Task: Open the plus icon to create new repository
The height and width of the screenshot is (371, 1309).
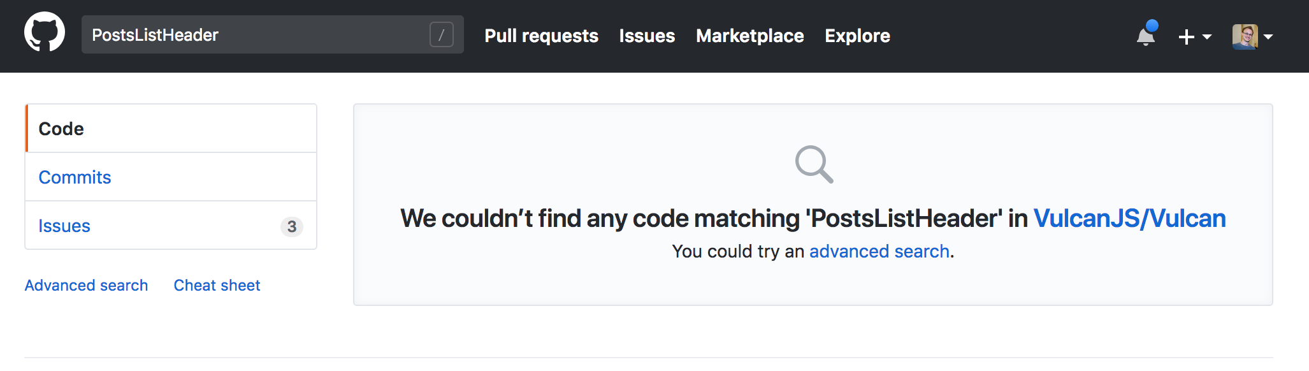Action: point(1186,37)
